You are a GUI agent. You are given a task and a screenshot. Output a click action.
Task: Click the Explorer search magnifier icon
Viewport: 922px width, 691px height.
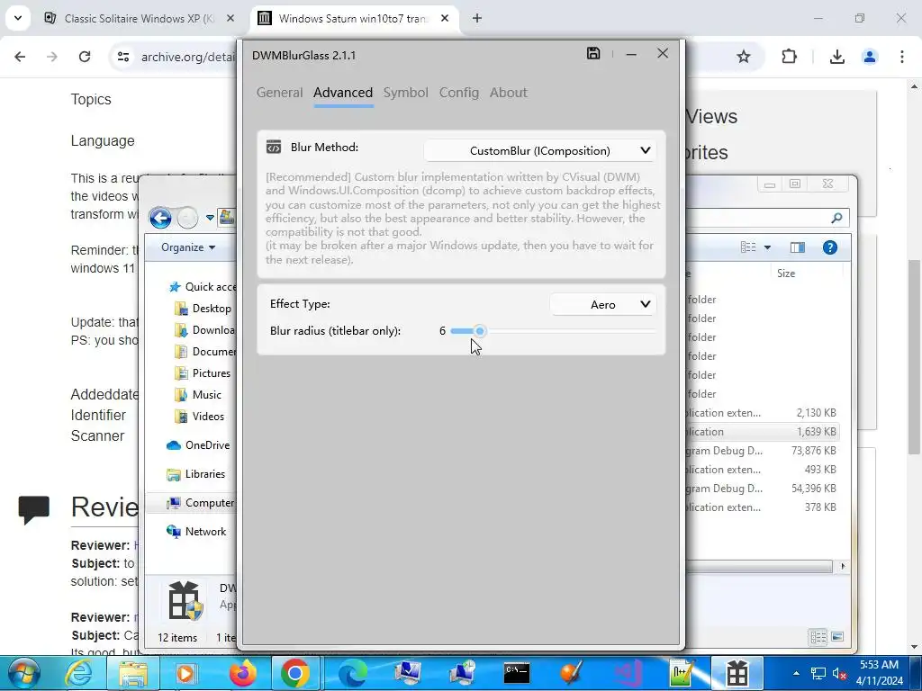pyautogui.click(x=836, y=218)
